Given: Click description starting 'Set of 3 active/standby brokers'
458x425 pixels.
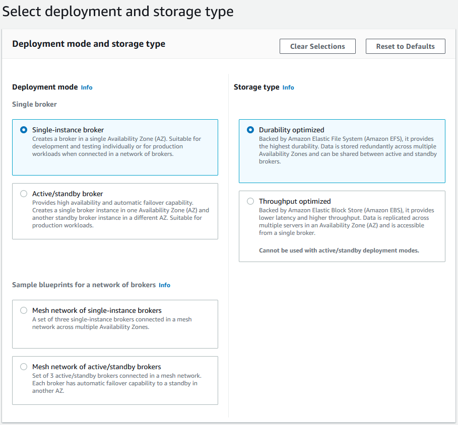Looking at the screenshot, I should 116,383.
